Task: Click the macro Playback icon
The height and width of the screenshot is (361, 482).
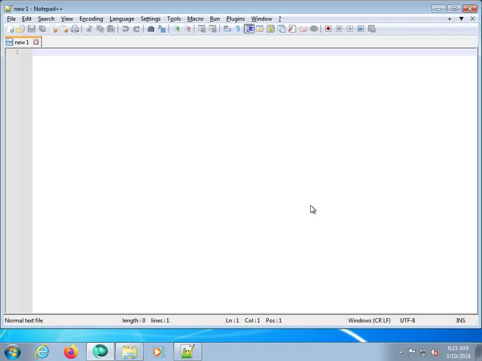Action: click(x=350, y=29)
